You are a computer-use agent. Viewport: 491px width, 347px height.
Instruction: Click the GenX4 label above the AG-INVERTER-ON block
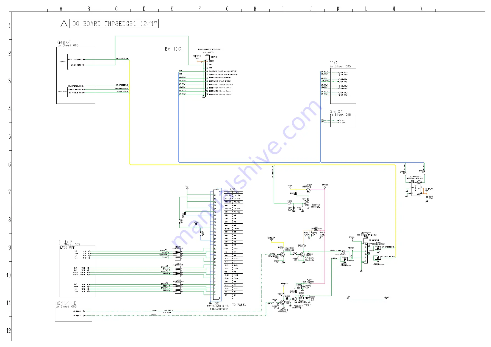(64, 42)
